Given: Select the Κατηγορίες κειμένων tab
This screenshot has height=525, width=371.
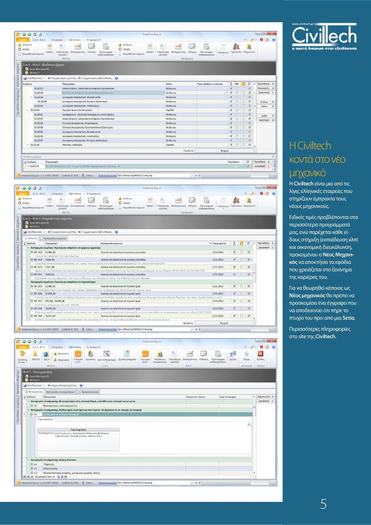Looking at the screenshot, I should (54, 238).
